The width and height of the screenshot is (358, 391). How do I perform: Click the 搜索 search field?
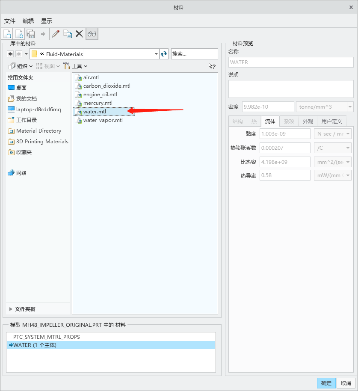tap(194, 54)
